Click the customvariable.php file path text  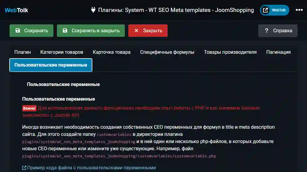[x=119, y=156]
